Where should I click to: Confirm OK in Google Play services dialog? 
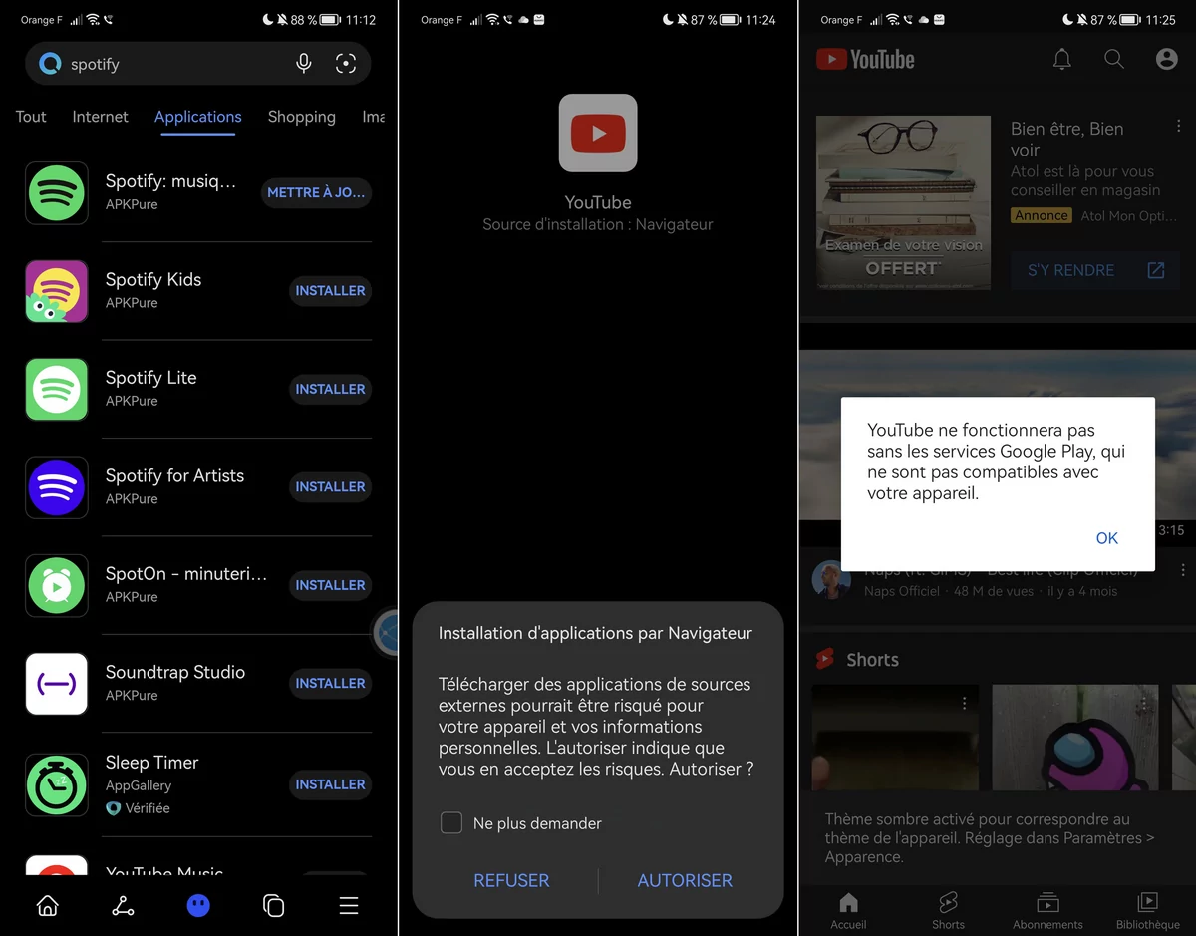(1107, 538)
